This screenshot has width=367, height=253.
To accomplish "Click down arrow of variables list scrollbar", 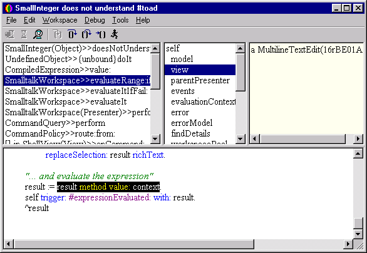I will [x=240, y=138].
